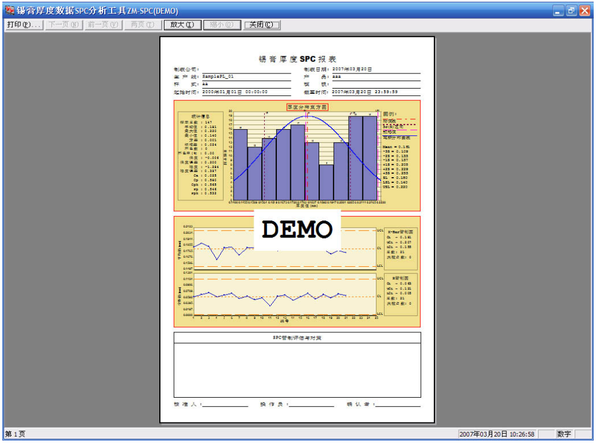596x444 pixels.
Task: Close the window with the red X
Action: [584, 11]
